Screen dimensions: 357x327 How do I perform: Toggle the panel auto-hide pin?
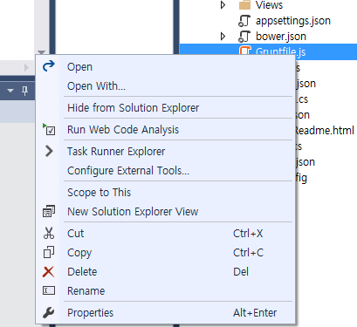(x=25, y=91)
